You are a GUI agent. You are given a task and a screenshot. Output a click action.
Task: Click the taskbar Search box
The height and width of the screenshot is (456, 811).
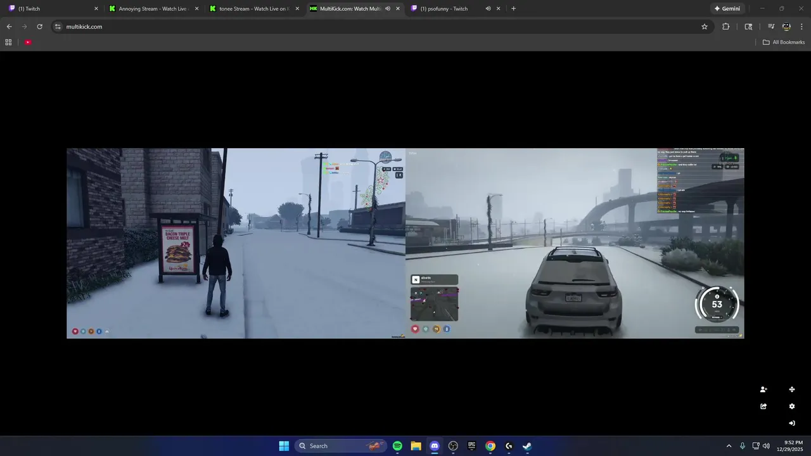coord(340,446)
